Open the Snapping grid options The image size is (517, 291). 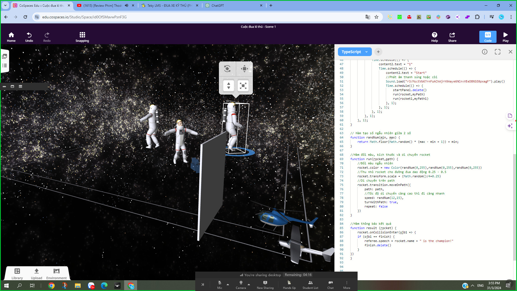coord(82,37)
